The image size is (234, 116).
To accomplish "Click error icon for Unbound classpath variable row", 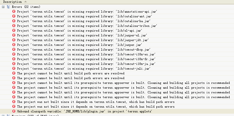I will [x=14, y=111].
